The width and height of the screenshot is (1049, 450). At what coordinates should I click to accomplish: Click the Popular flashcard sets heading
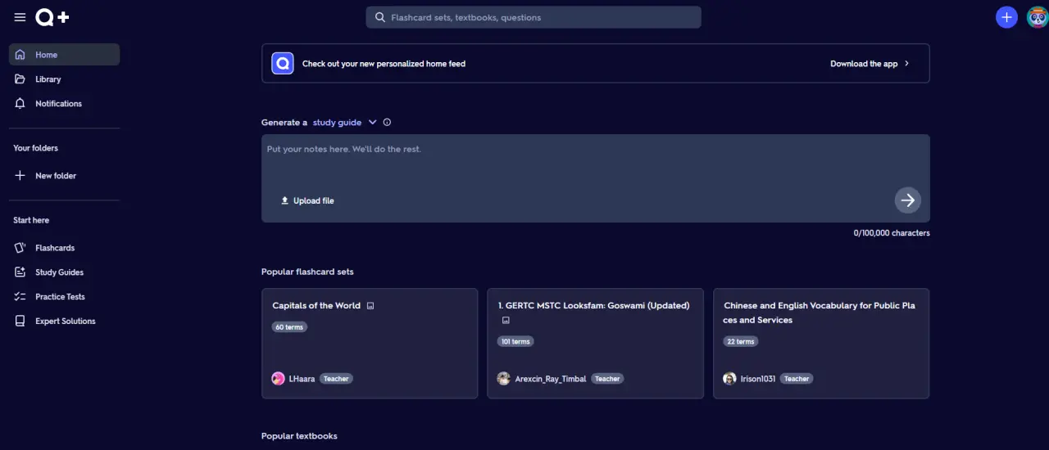coord(307,272)
